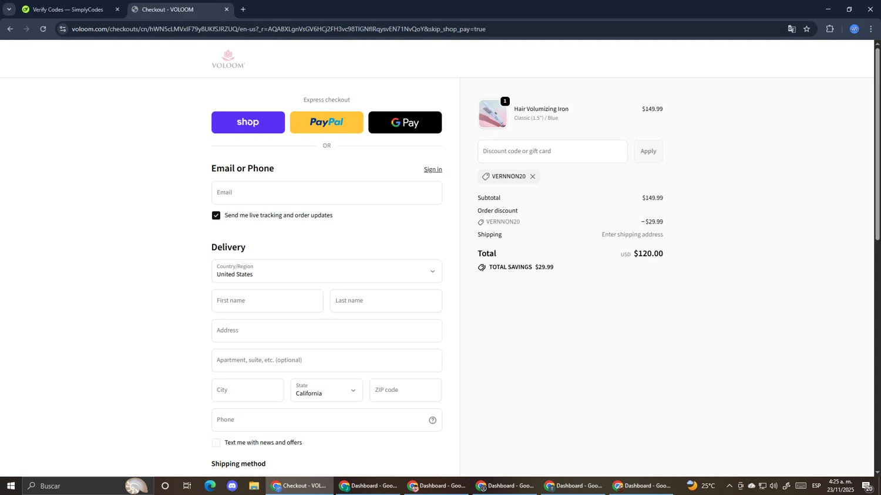Open a new browser tab

(243, 9)
